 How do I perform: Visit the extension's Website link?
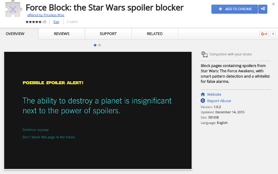pos(214,94)
